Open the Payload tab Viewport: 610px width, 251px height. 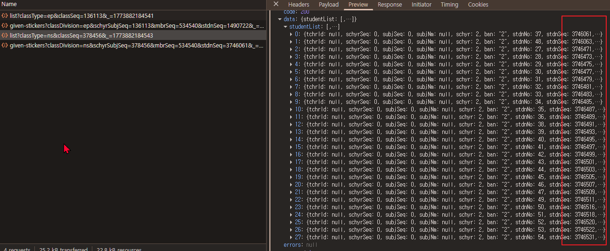point(328,5)
